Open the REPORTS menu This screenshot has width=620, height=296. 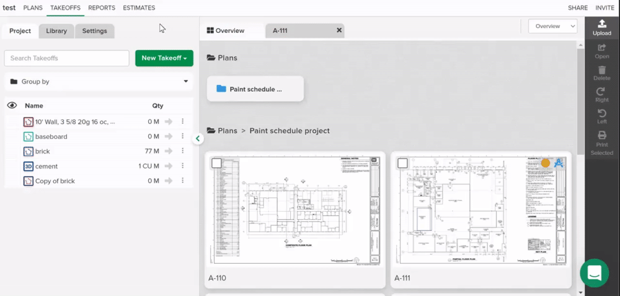pos(102,8)
